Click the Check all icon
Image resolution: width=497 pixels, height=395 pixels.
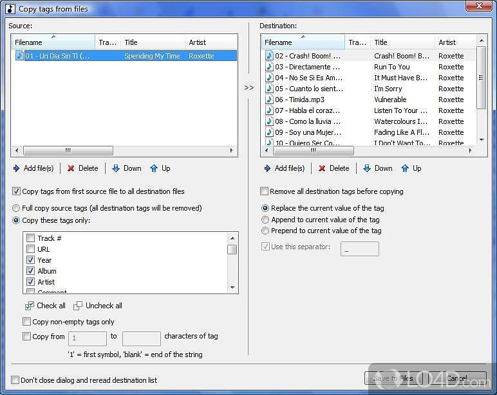coord(30,306)
